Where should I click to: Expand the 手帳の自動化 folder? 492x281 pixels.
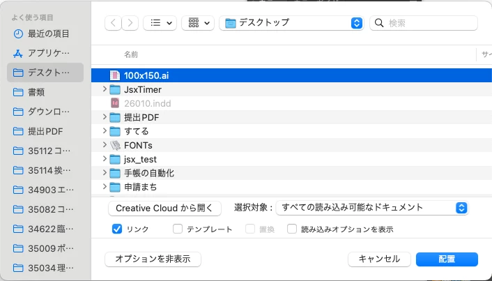105,173
